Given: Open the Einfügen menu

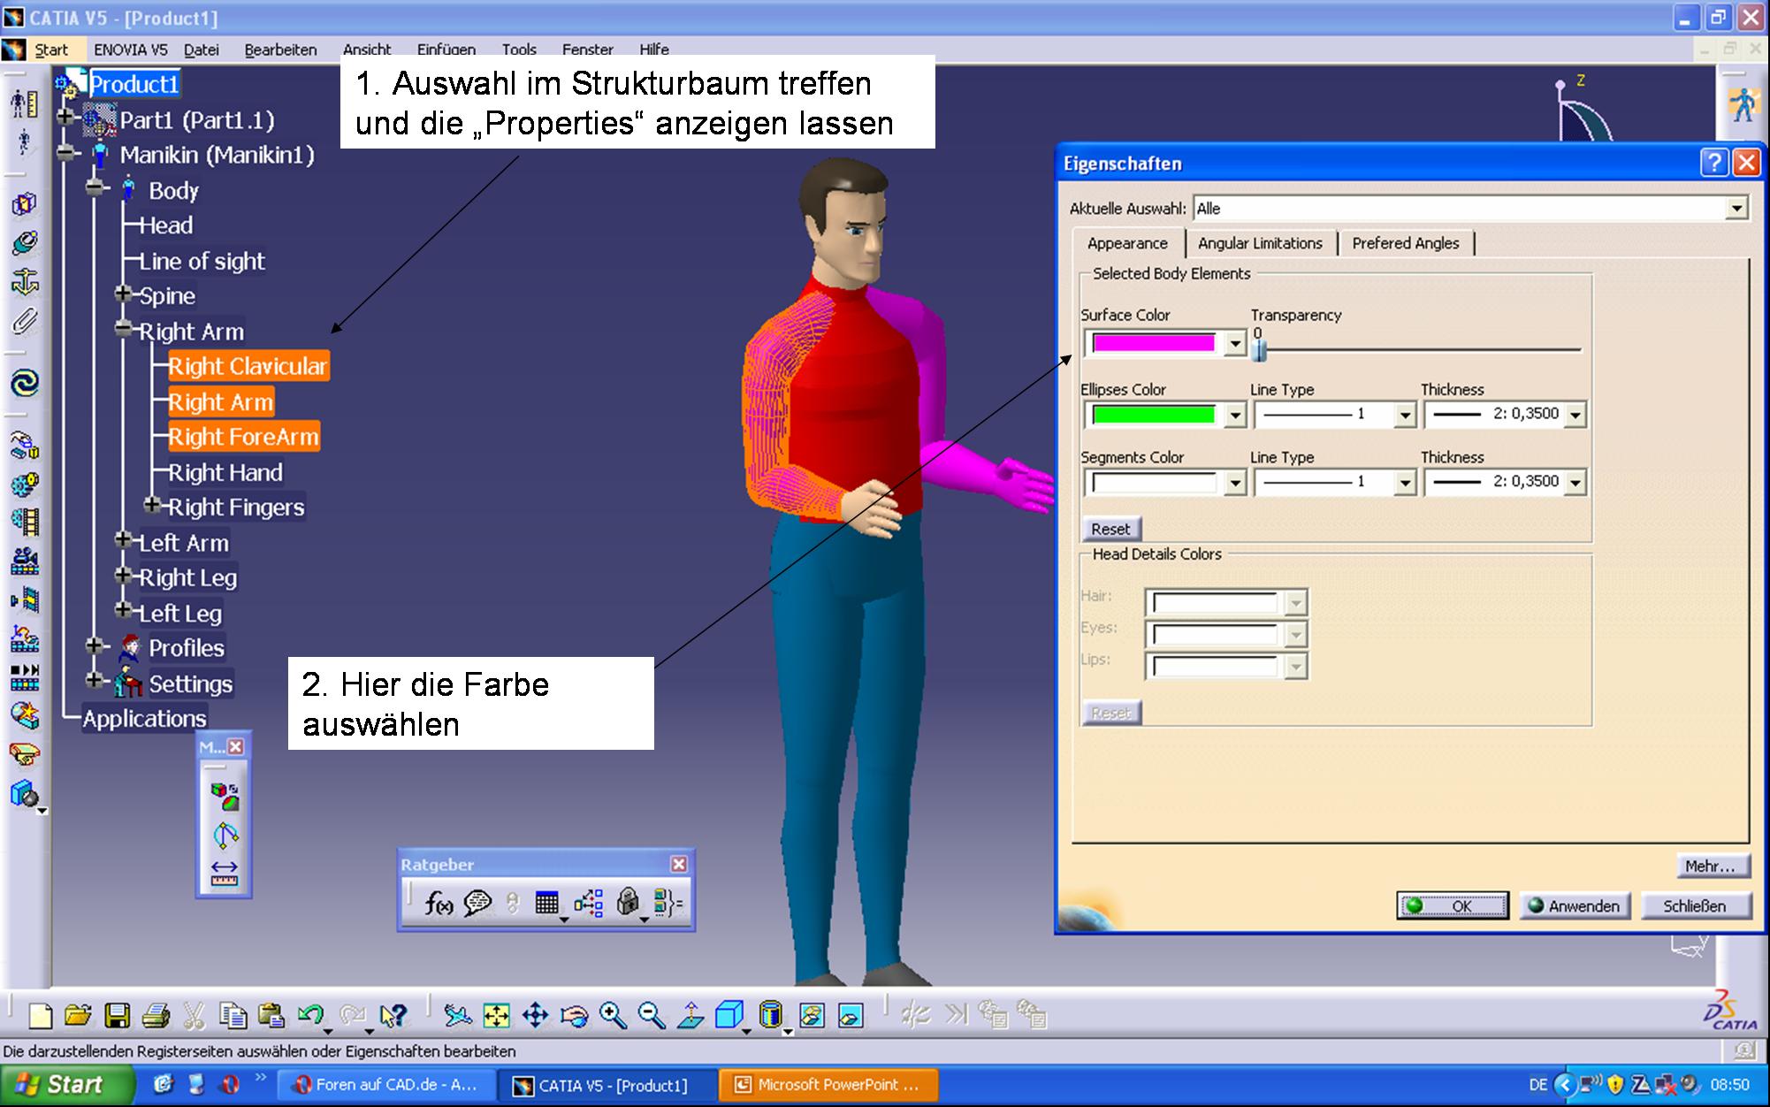Looking at the screenshot, I should [x=446, y=50].
